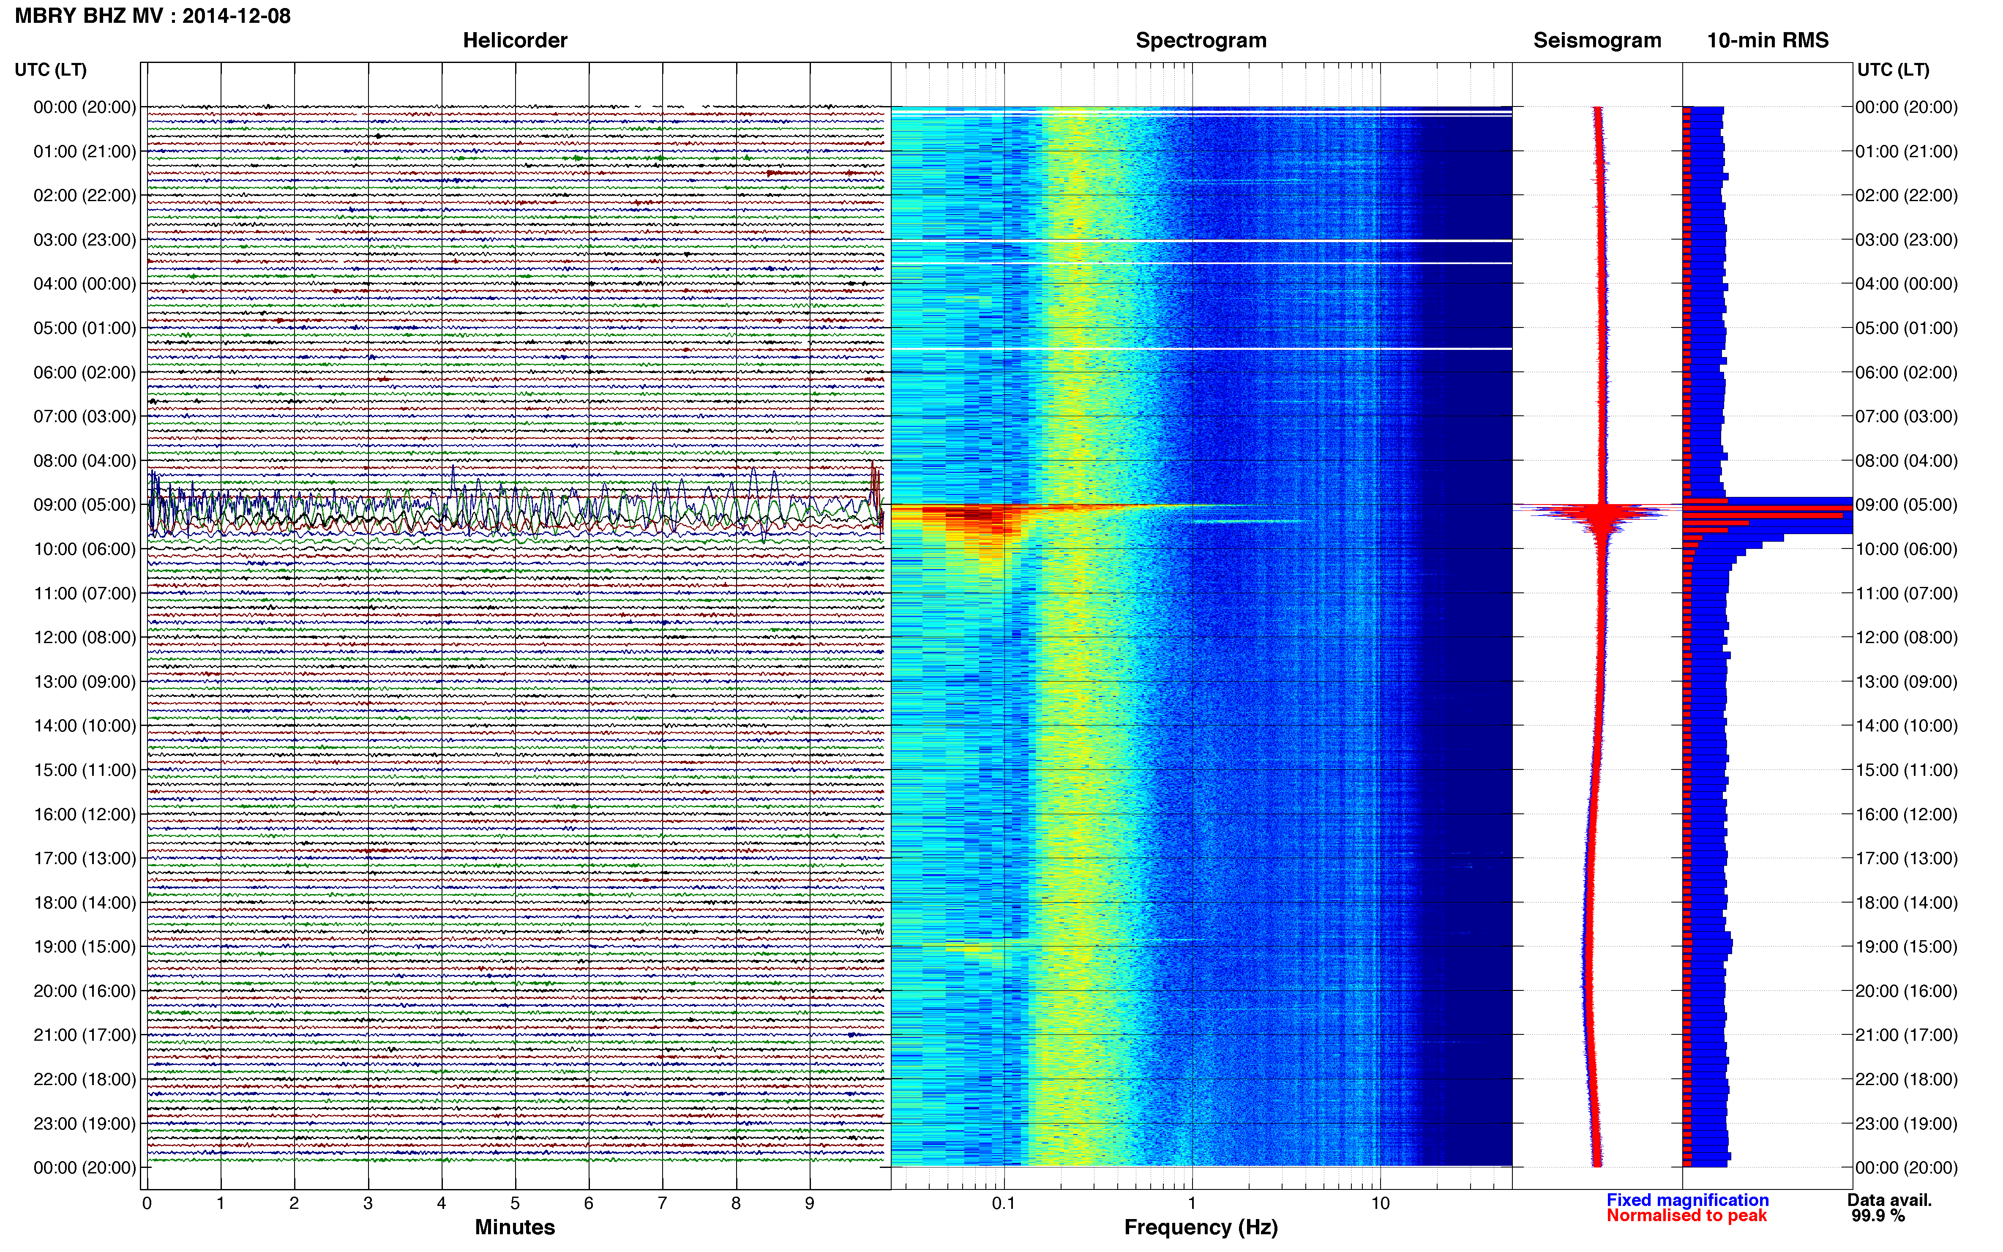
Task: Select the "Spectrogram" panel heading
Action: click(x=1201, y=41)
